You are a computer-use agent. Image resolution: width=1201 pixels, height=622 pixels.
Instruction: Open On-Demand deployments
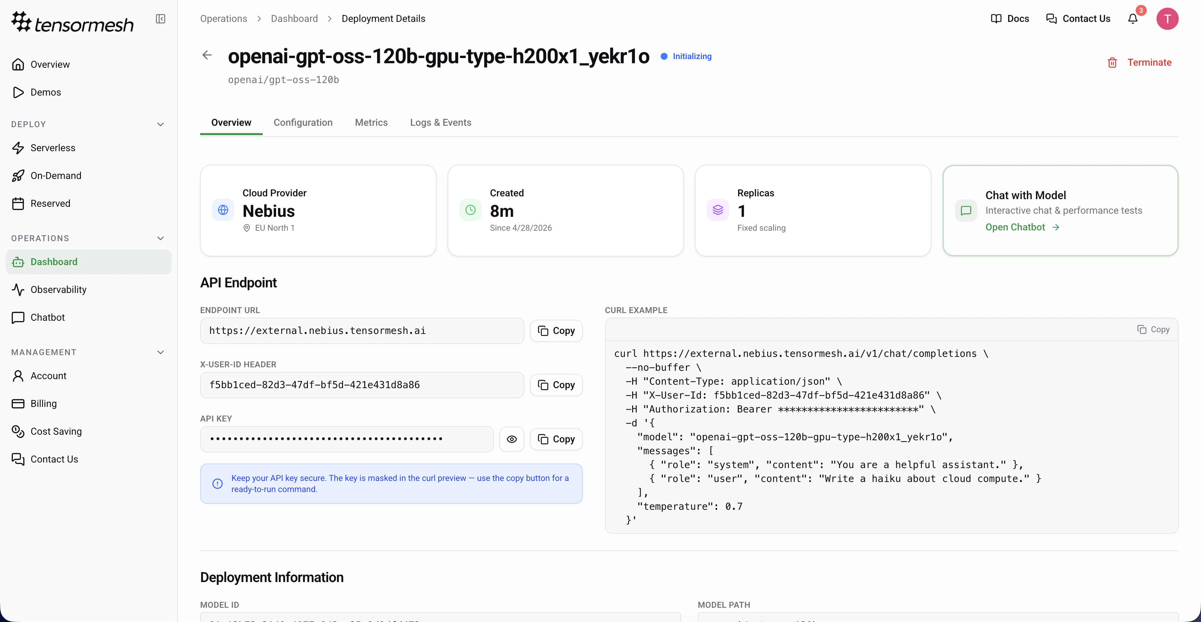tap(89, 176)
